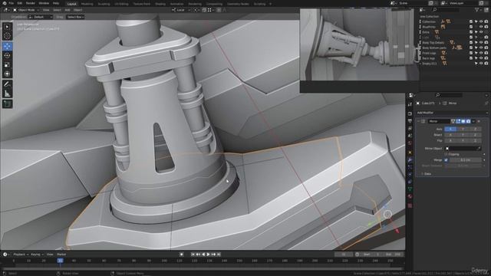The height and width of the screenshot is (276, 491).
Task: Jump to the last frame in timeline
Action: [x=219, y=255]
